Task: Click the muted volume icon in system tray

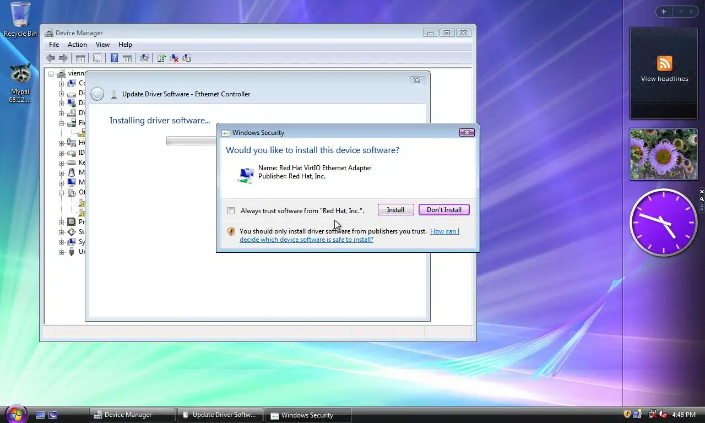Action: click(x=663, y=414)
